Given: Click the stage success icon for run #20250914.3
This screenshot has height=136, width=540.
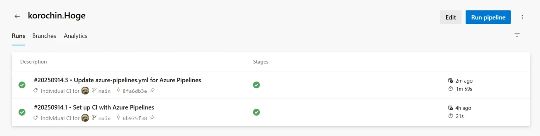Looking at the screenshot, I should [256, 85].
